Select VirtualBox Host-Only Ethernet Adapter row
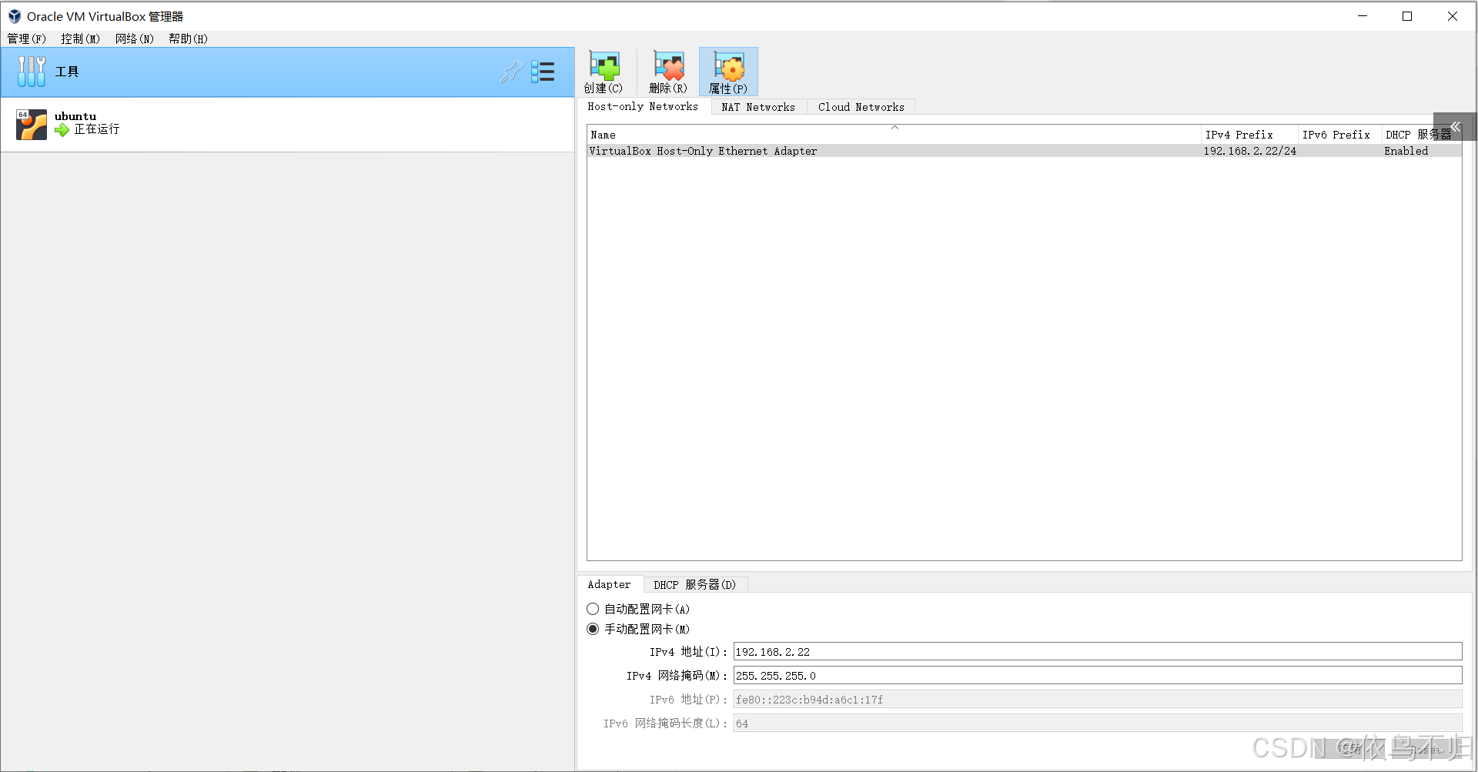This screenshot has height=772, width=1478. click(x=1024, y=151)
